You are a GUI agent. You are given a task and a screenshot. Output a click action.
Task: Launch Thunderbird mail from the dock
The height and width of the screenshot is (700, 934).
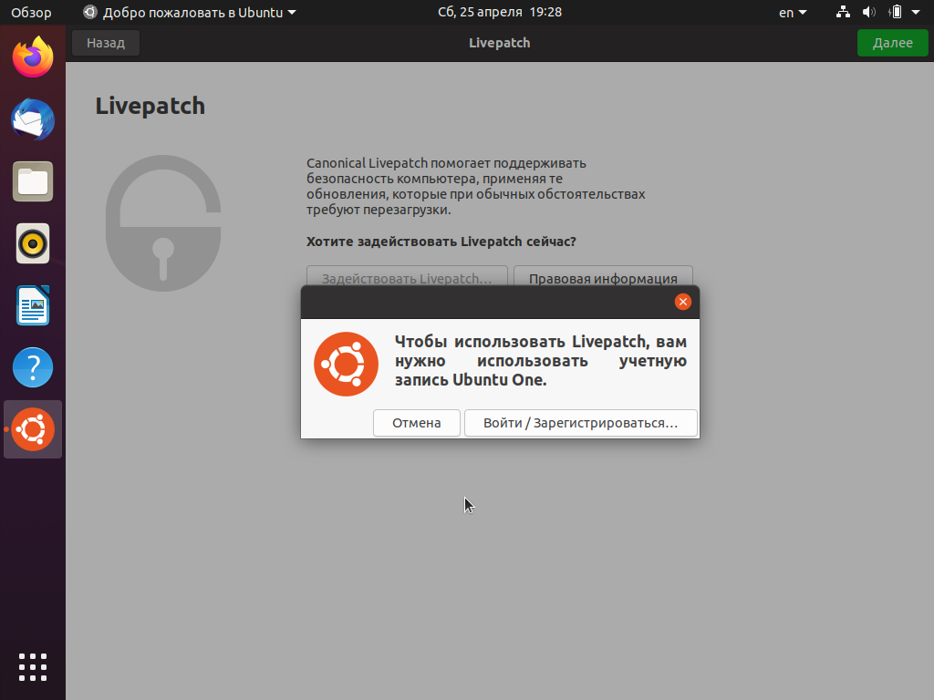tap(33, 119)
